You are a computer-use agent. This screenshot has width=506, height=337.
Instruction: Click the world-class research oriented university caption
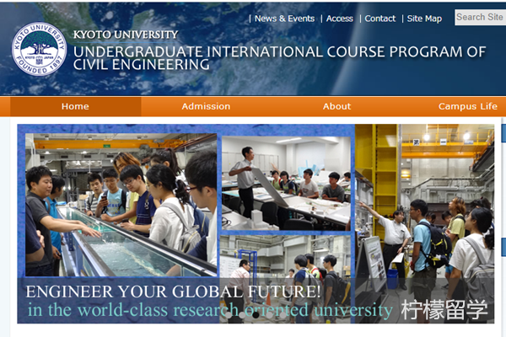click(x=210, y=310)
